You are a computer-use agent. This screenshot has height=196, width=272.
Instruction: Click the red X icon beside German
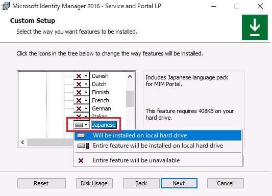pyautogui.click(x=79, y=108)
